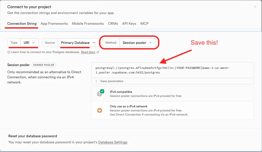
Task: Click Reset your database password heading
Action: (x=33, y=136)
